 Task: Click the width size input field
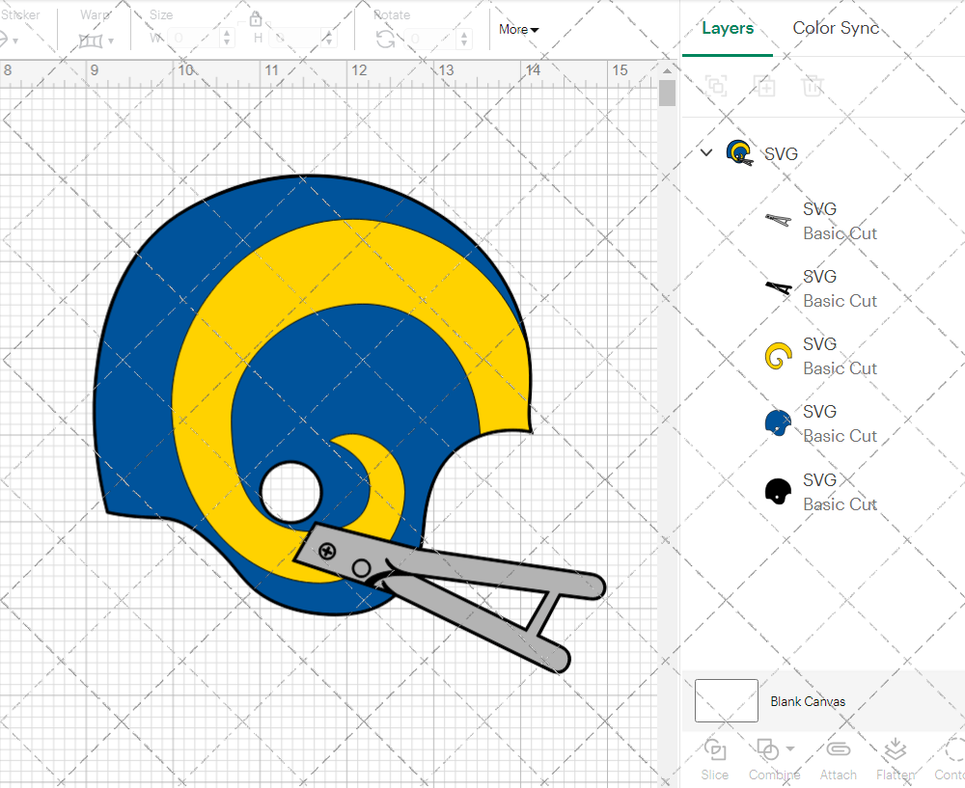[193, 39]
